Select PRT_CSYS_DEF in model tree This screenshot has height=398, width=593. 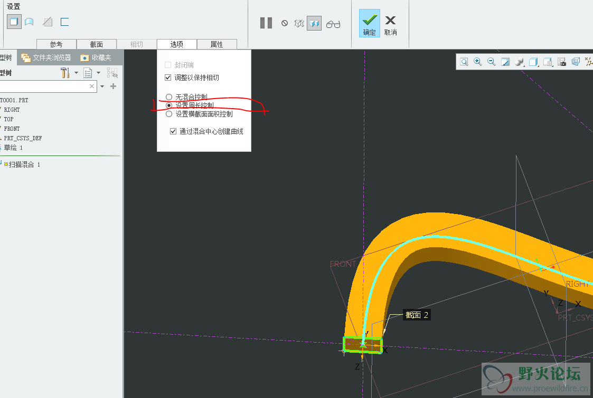click(x=23, y=138)
